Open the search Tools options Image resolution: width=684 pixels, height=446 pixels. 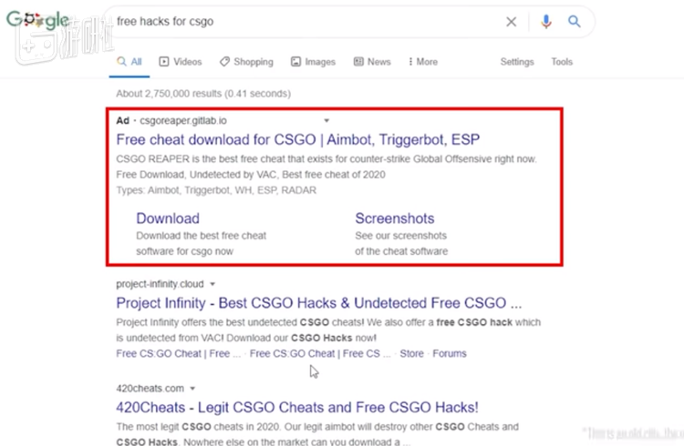[562, 62]
